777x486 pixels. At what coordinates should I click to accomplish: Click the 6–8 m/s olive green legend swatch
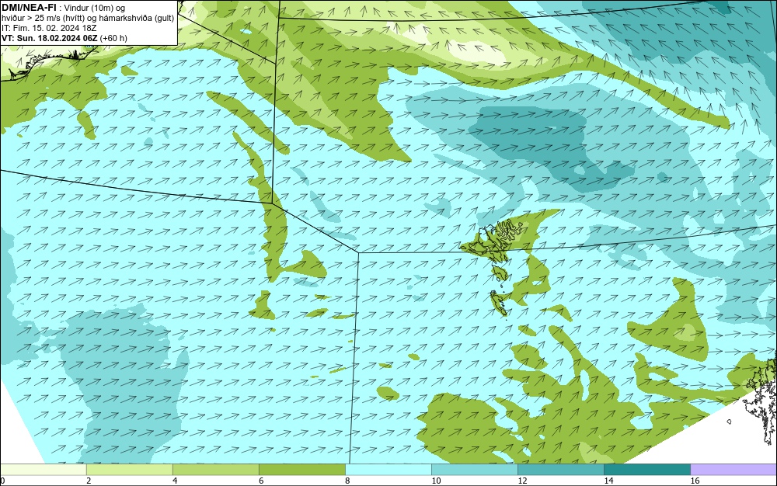coord(302,470)
